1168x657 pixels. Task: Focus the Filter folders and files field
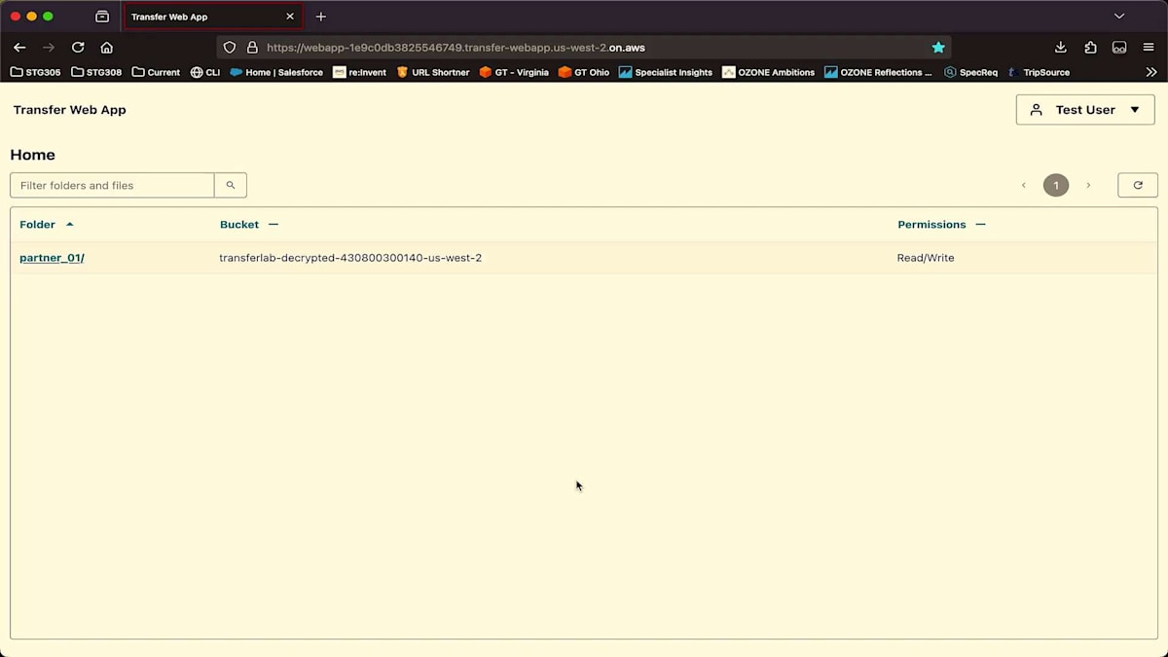[112, 185]
